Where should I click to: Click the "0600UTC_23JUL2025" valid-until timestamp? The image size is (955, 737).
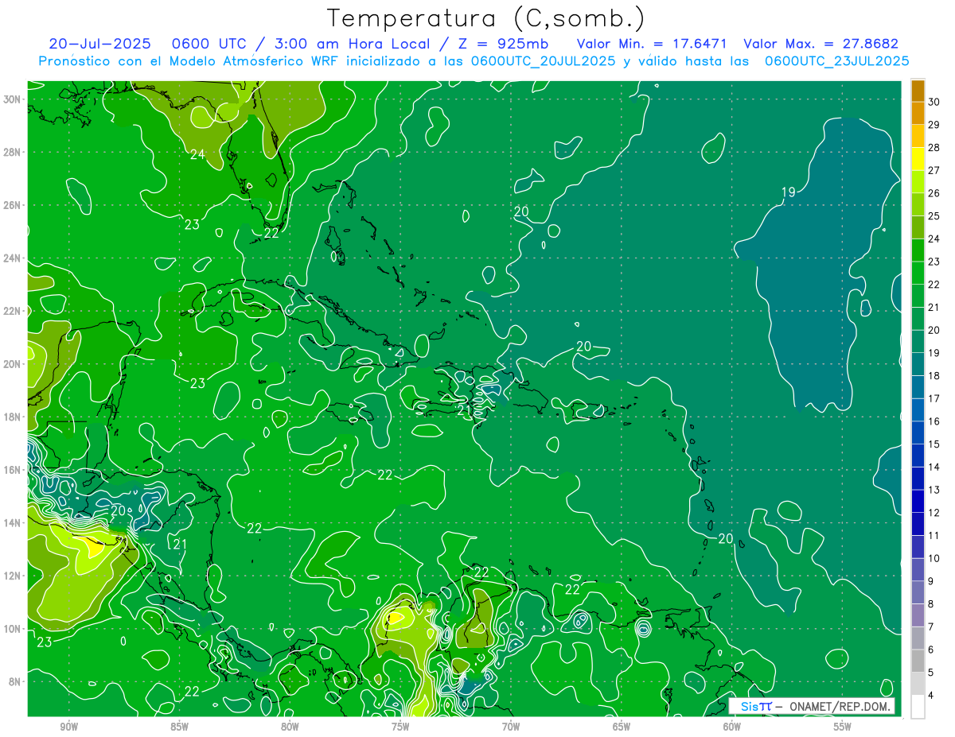click(x=836, y=60)
